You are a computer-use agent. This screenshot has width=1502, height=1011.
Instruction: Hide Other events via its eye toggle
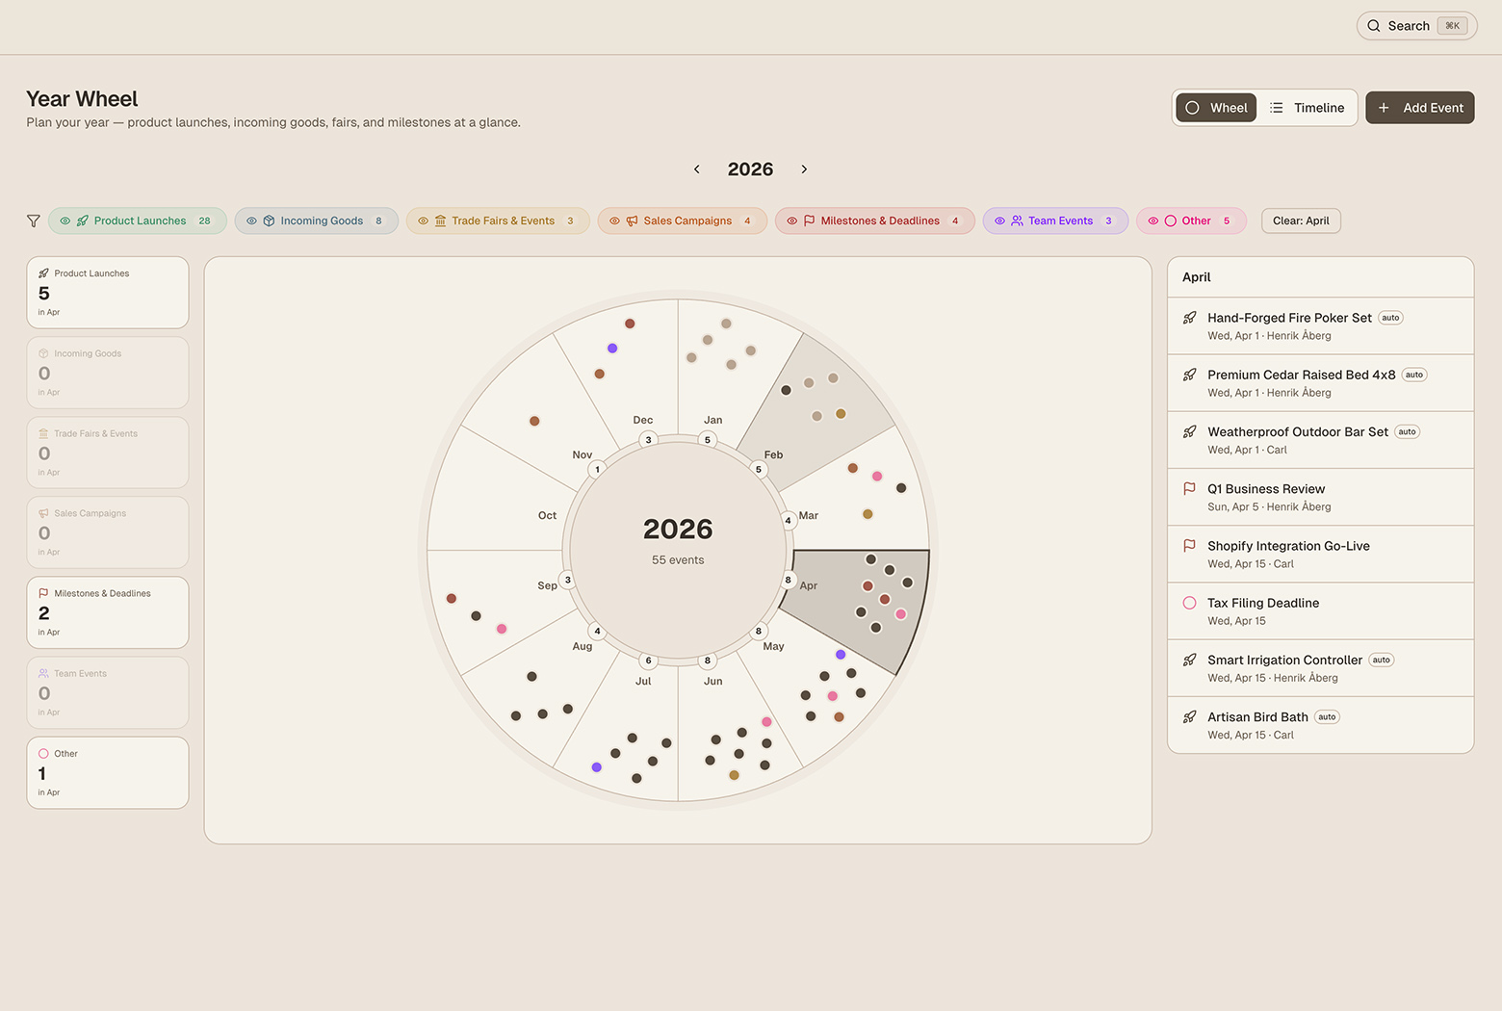[x=1152, y=220]
